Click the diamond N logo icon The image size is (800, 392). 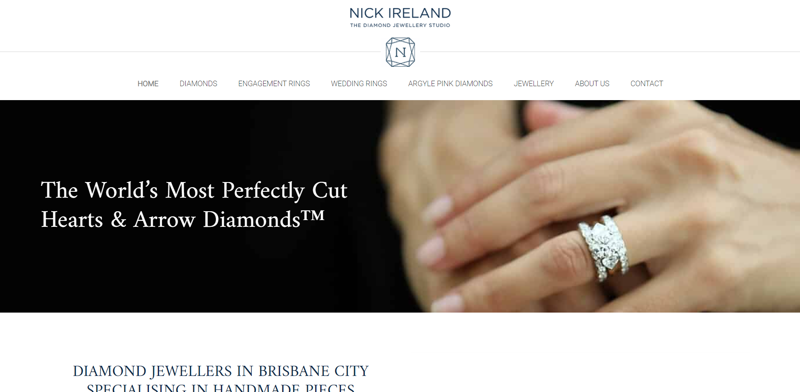(400, 52)
